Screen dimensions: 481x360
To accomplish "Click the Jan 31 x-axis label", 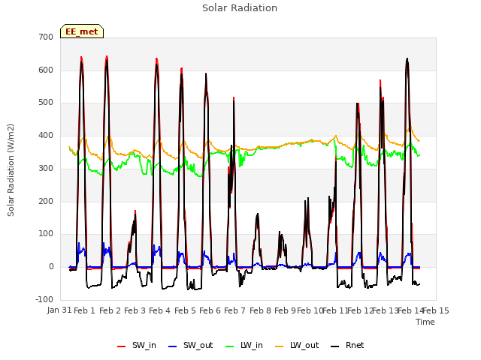I will tap(59, 310).
